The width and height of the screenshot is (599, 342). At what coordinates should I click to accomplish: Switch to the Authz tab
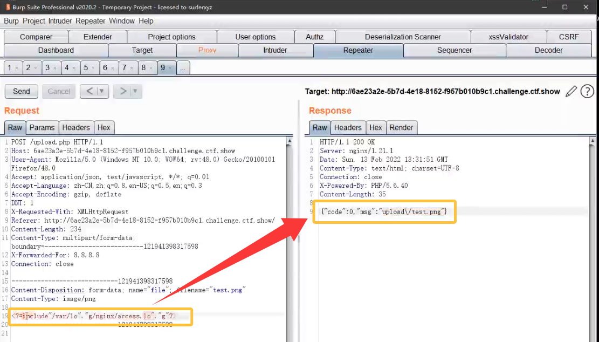[x=314, y=37]
